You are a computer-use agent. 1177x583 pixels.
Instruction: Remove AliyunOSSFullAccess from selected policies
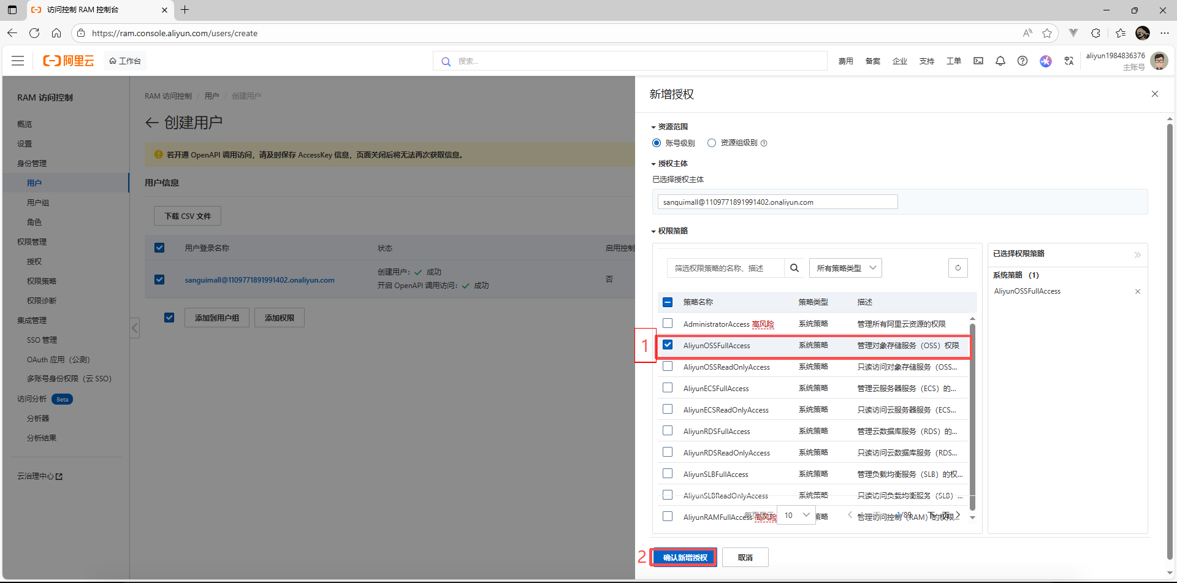pos(1137,292)
